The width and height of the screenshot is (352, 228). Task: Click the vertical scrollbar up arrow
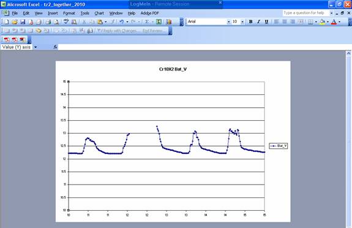pos(348,53)
